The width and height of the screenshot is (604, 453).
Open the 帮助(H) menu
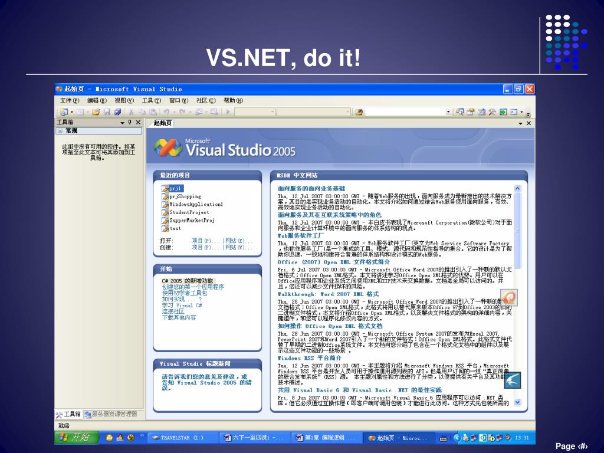click(234, 100)
